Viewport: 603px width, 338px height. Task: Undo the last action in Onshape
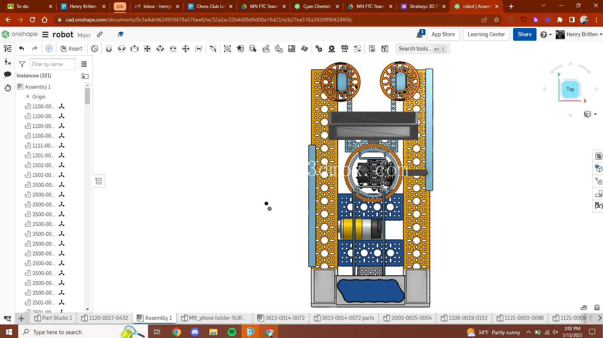(x=22, y=49)
